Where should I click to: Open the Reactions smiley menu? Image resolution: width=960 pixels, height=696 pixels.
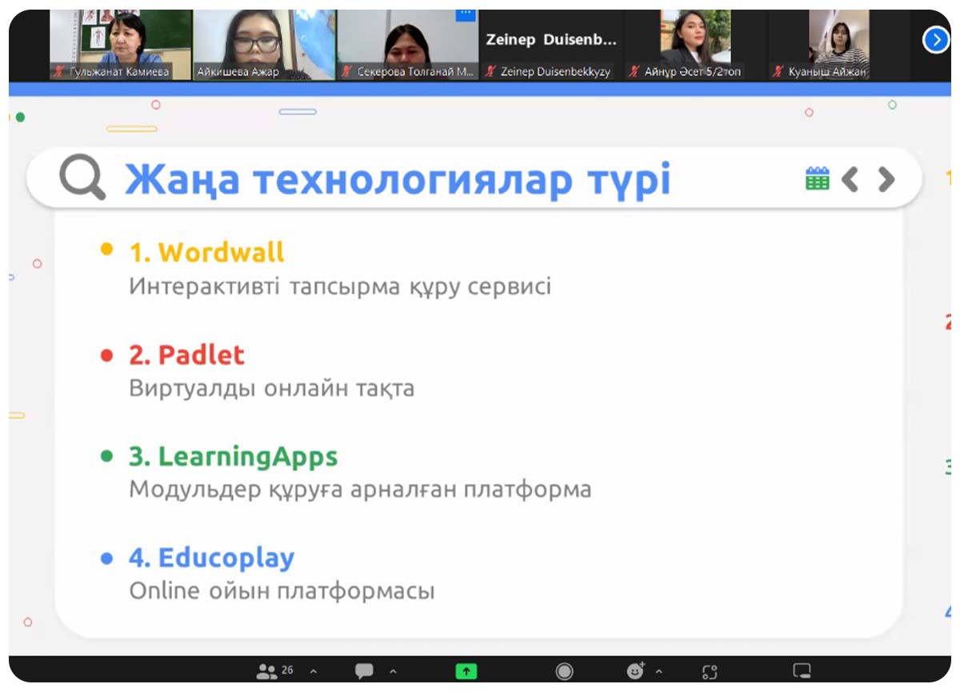coord(636,670)
